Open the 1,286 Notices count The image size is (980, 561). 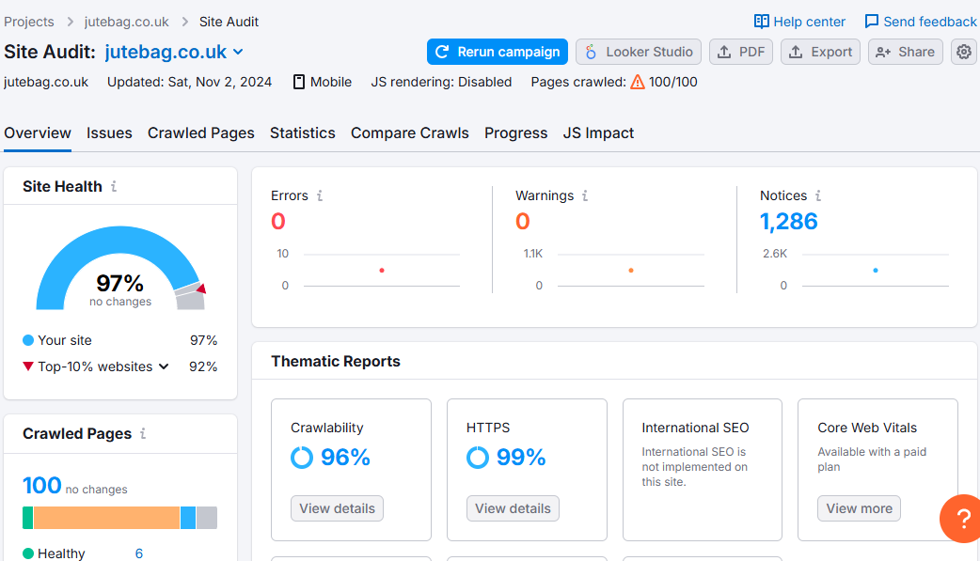coord(789,221)
